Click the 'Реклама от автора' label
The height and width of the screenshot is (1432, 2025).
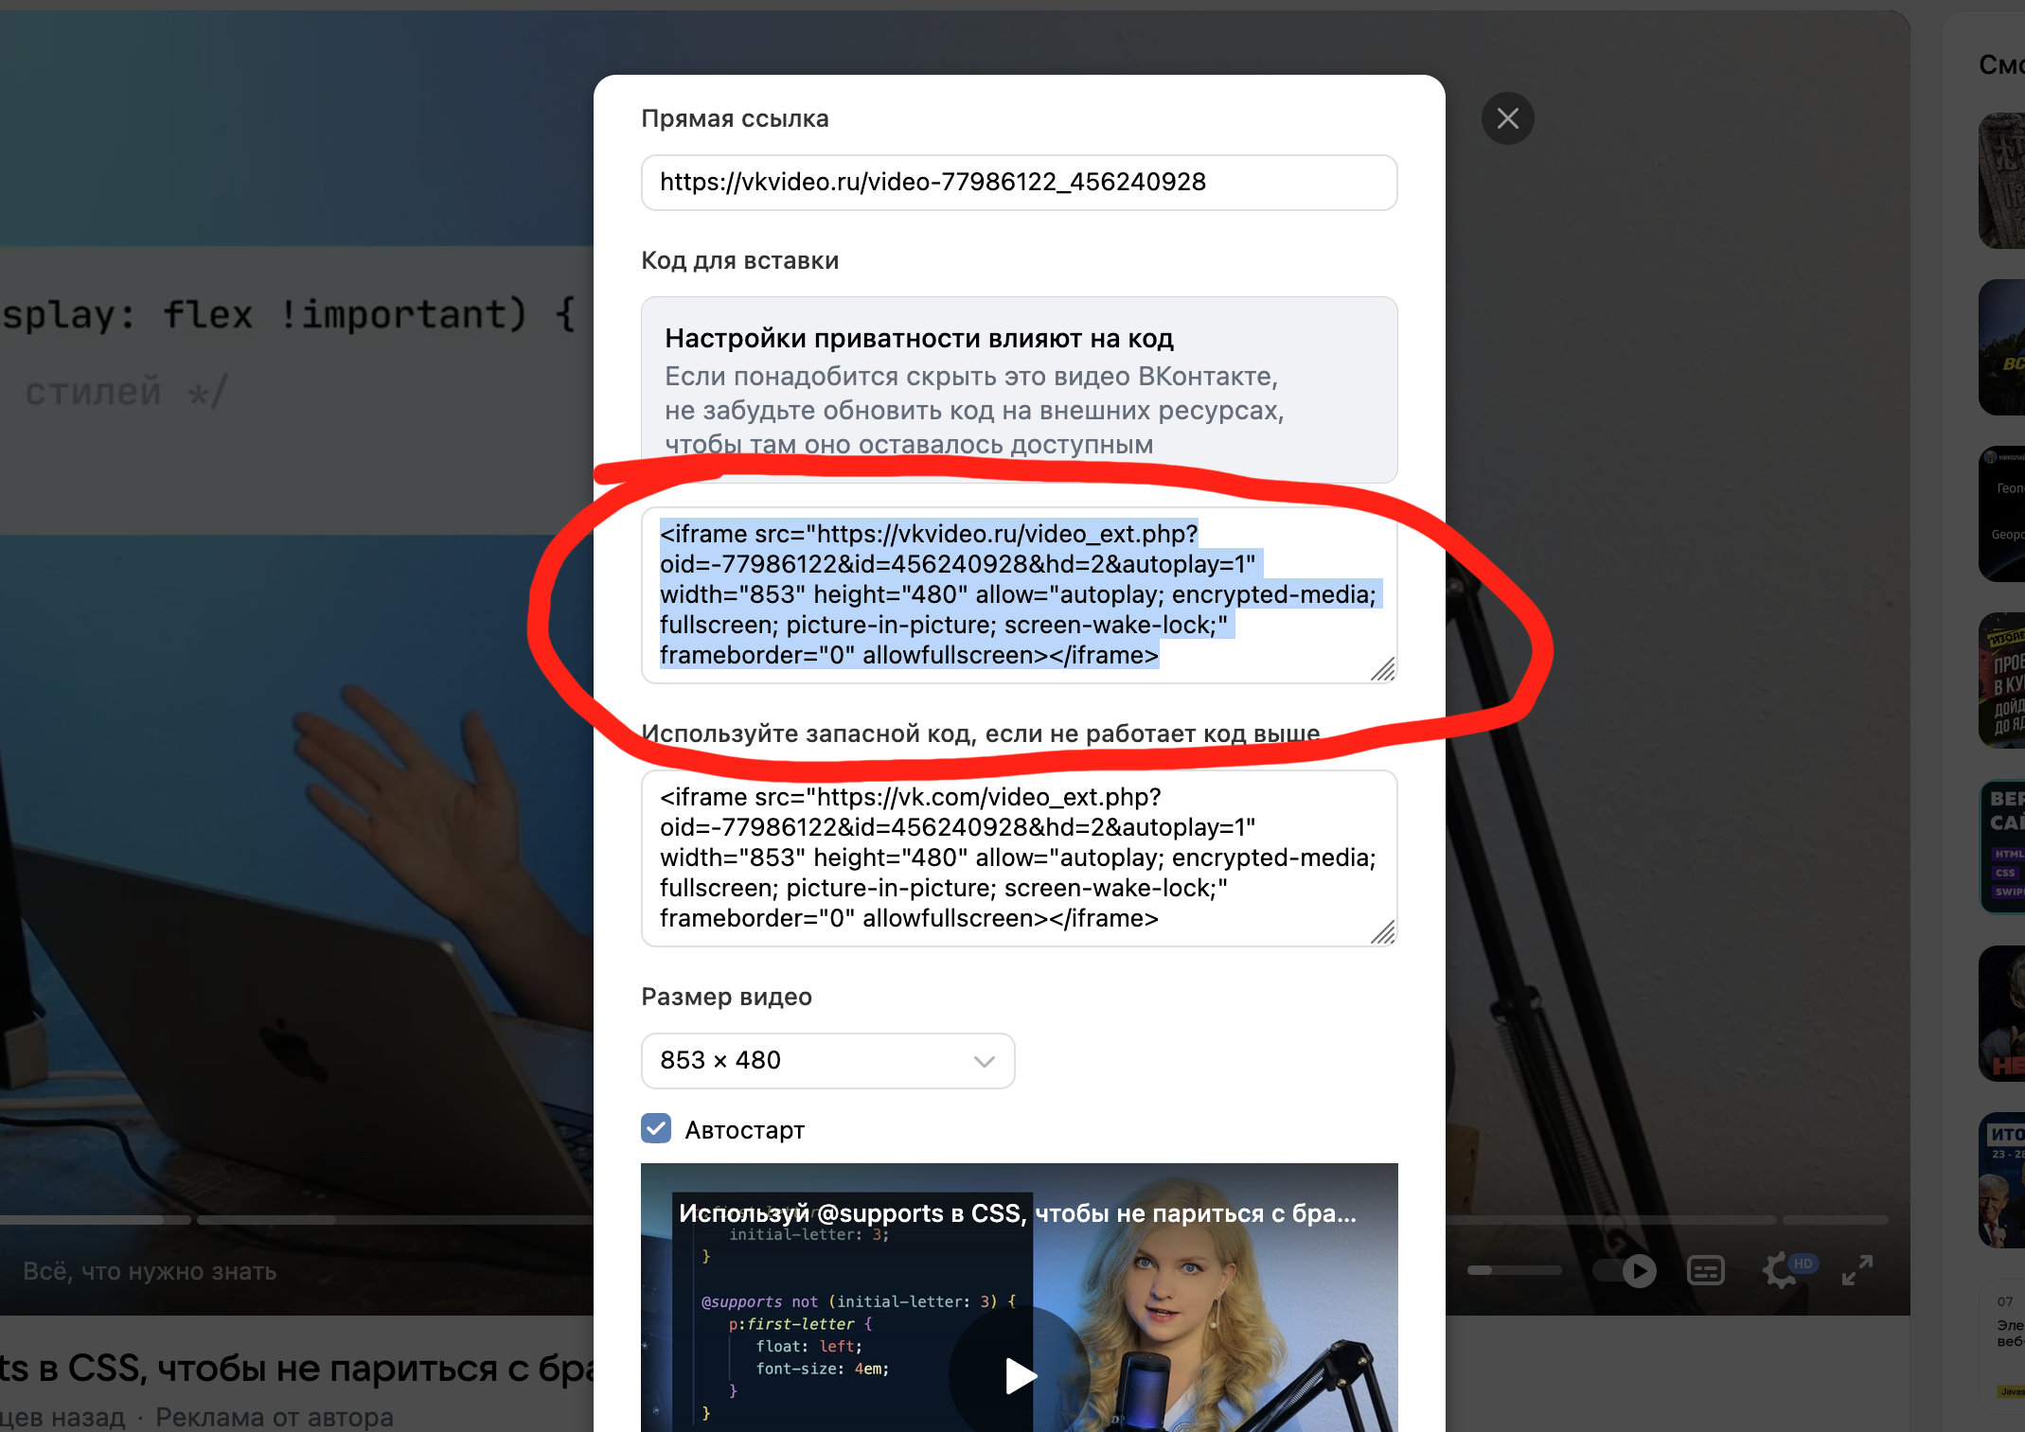pos(275,1417)
